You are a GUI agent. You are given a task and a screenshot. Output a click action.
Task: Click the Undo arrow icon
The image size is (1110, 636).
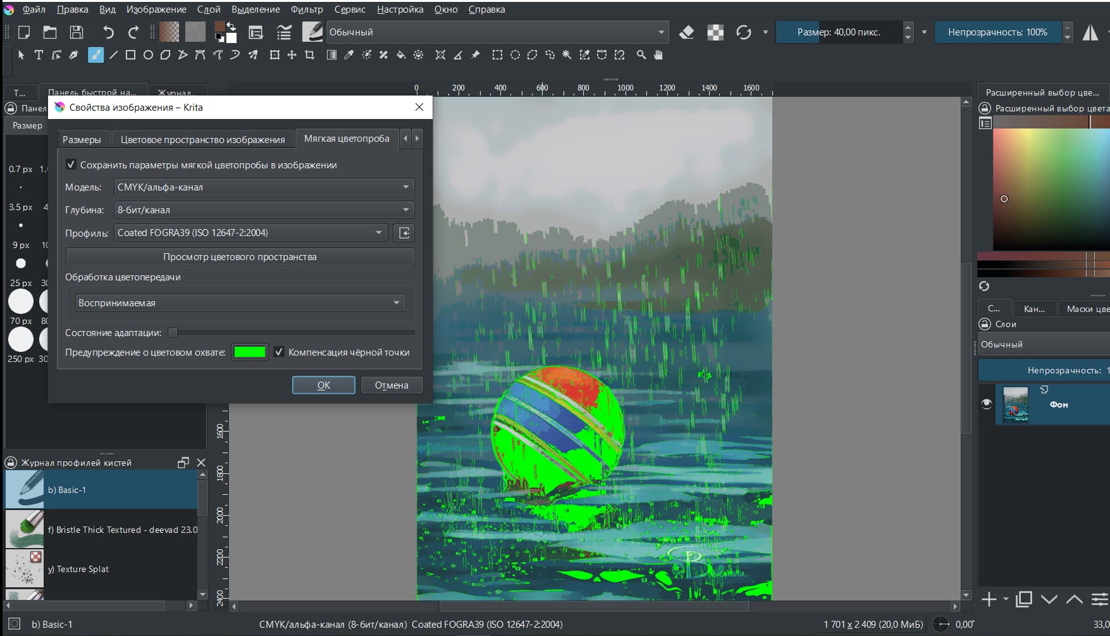tap(108, 32)
